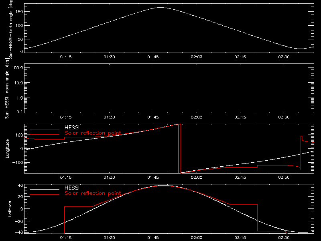Click 01:30 under the Latitude plot
This screenshot has width=321, height=241.
[x=109, y=238]
